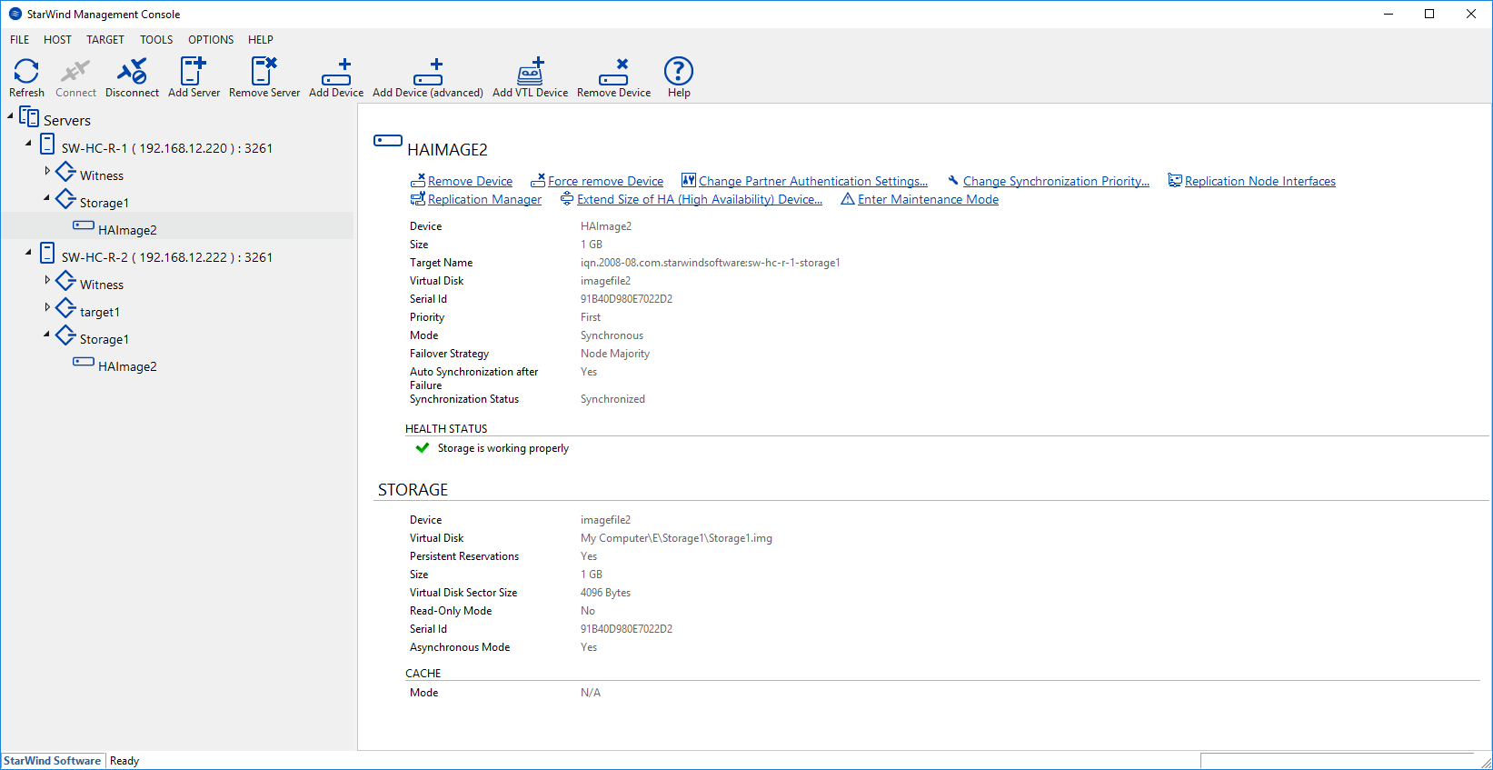Open the HOST menu
The width and height of the screenshot is (1493, 770).
coord(57,40)
